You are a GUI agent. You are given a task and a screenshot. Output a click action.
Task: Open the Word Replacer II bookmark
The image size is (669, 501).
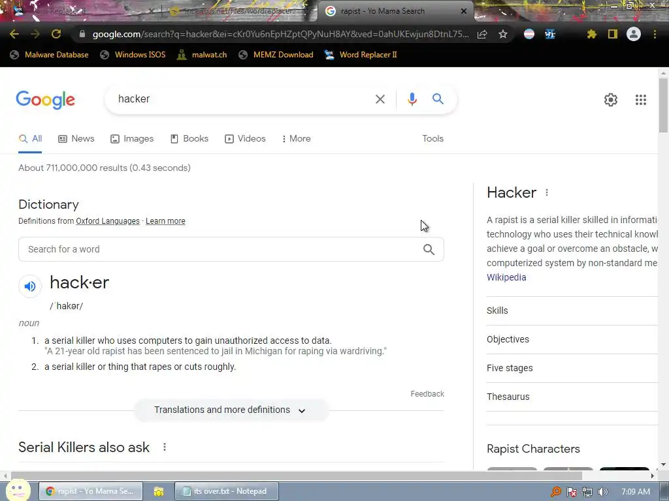click(361, 55)
